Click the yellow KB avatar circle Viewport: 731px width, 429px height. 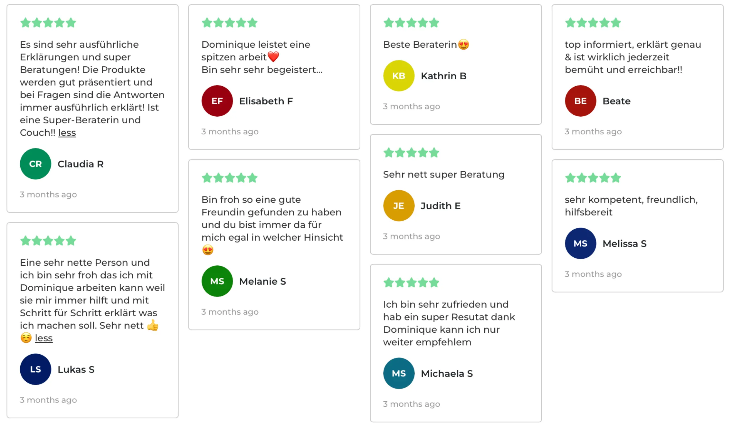click(399, 76)
